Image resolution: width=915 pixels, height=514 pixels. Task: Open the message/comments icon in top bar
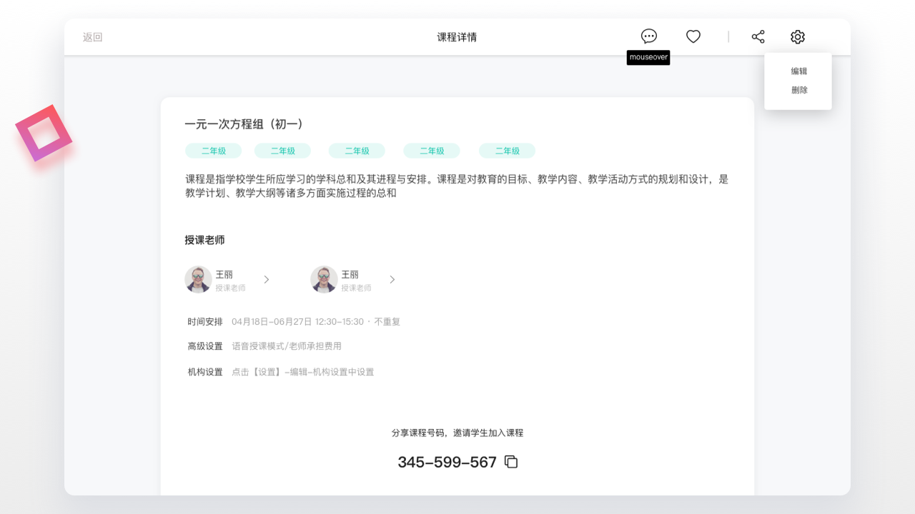click(648, 36)
